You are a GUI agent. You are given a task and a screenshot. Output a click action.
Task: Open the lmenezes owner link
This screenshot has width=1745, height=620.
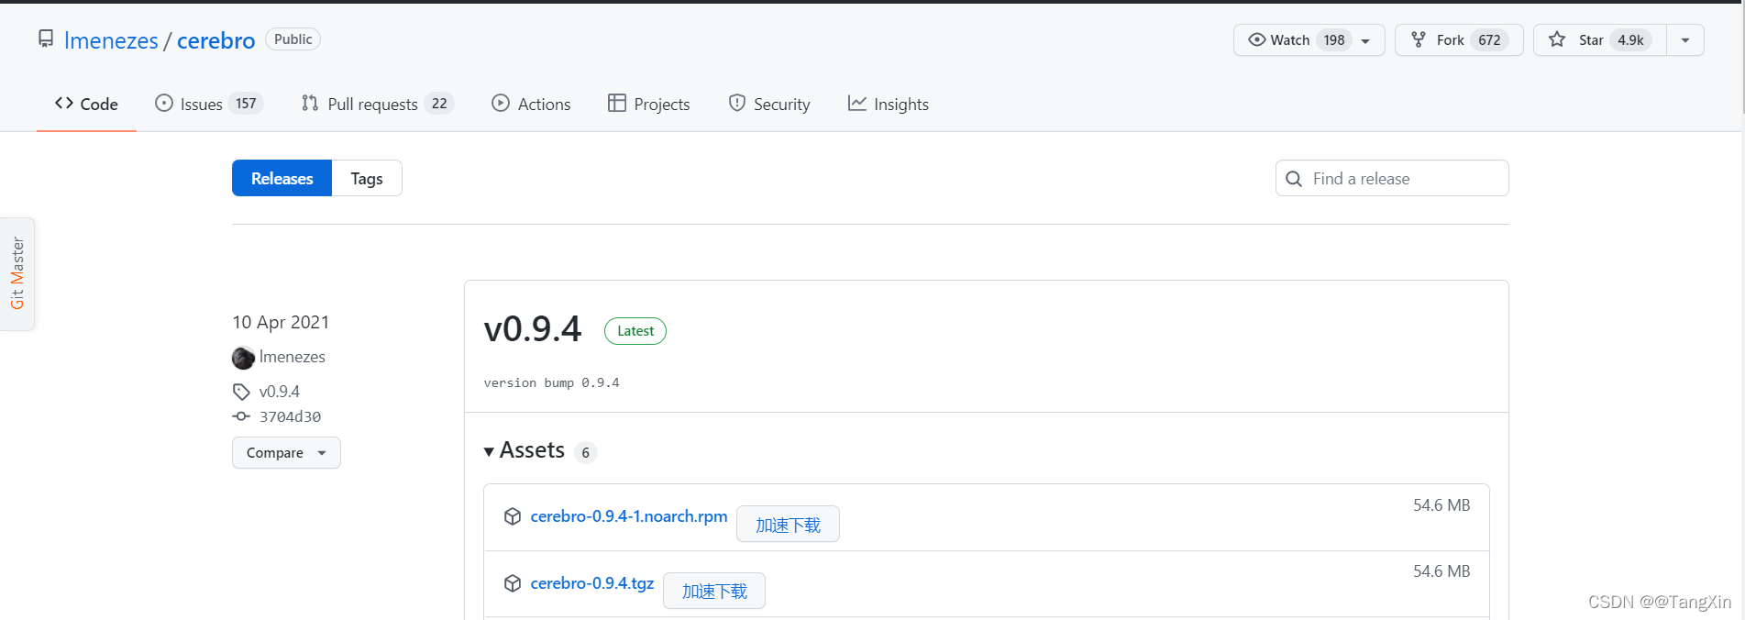[111, 40]
